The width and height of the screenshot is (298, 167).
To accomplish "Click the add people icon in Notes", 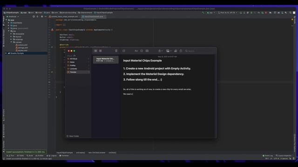I will click(x=176, y=51).
